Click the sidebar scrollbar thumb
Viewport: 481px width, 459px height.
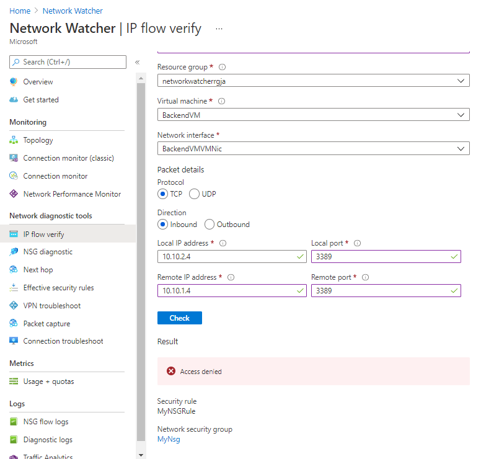[x=141, y=262]
